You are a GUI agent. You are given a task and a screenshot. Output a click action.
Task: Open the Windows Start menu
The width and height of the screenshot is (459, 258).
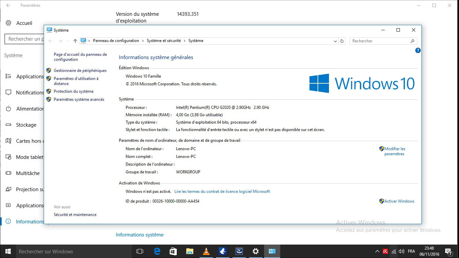tap(8, 251)
